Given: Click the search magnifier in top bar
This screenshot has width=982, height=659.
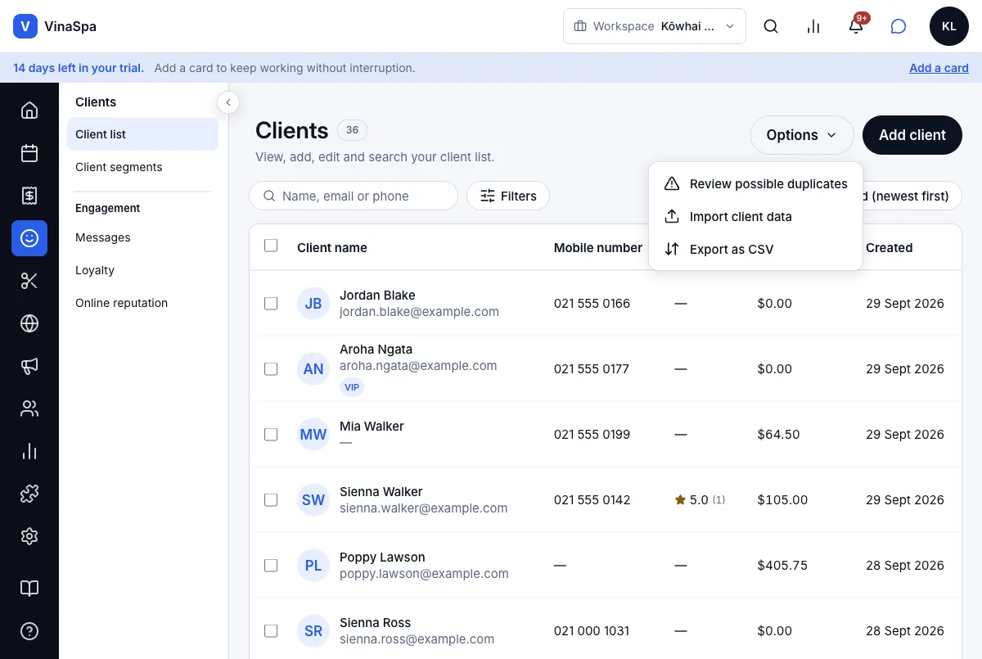Looking at the screenshot, I should pos(771,26).
